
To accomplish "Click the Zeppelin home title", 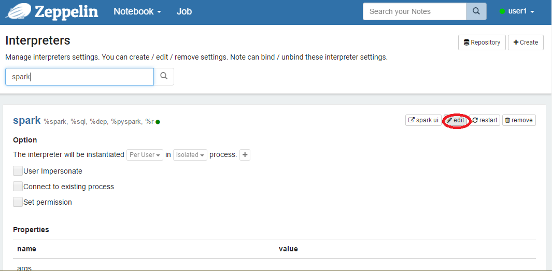I will (x=66, y=11).
